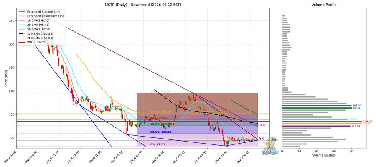Click the green 163.47 volume profile bar

point(317,108)
